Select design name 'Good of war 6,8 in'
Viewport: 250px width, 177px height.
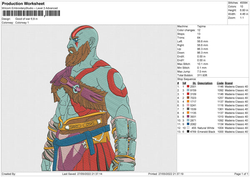pyautogui.click(x=27, y=19)
